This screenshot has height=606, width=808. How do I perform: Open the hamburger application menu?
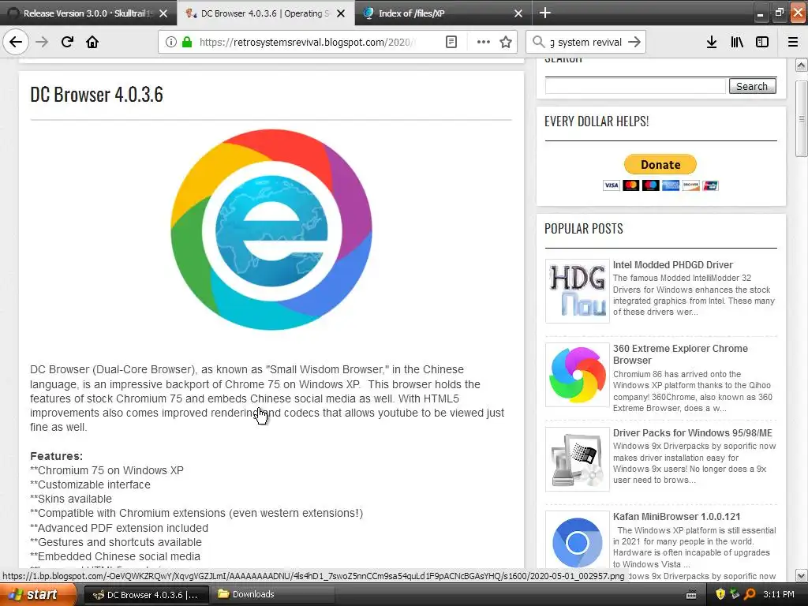click(x=793, y=42)
